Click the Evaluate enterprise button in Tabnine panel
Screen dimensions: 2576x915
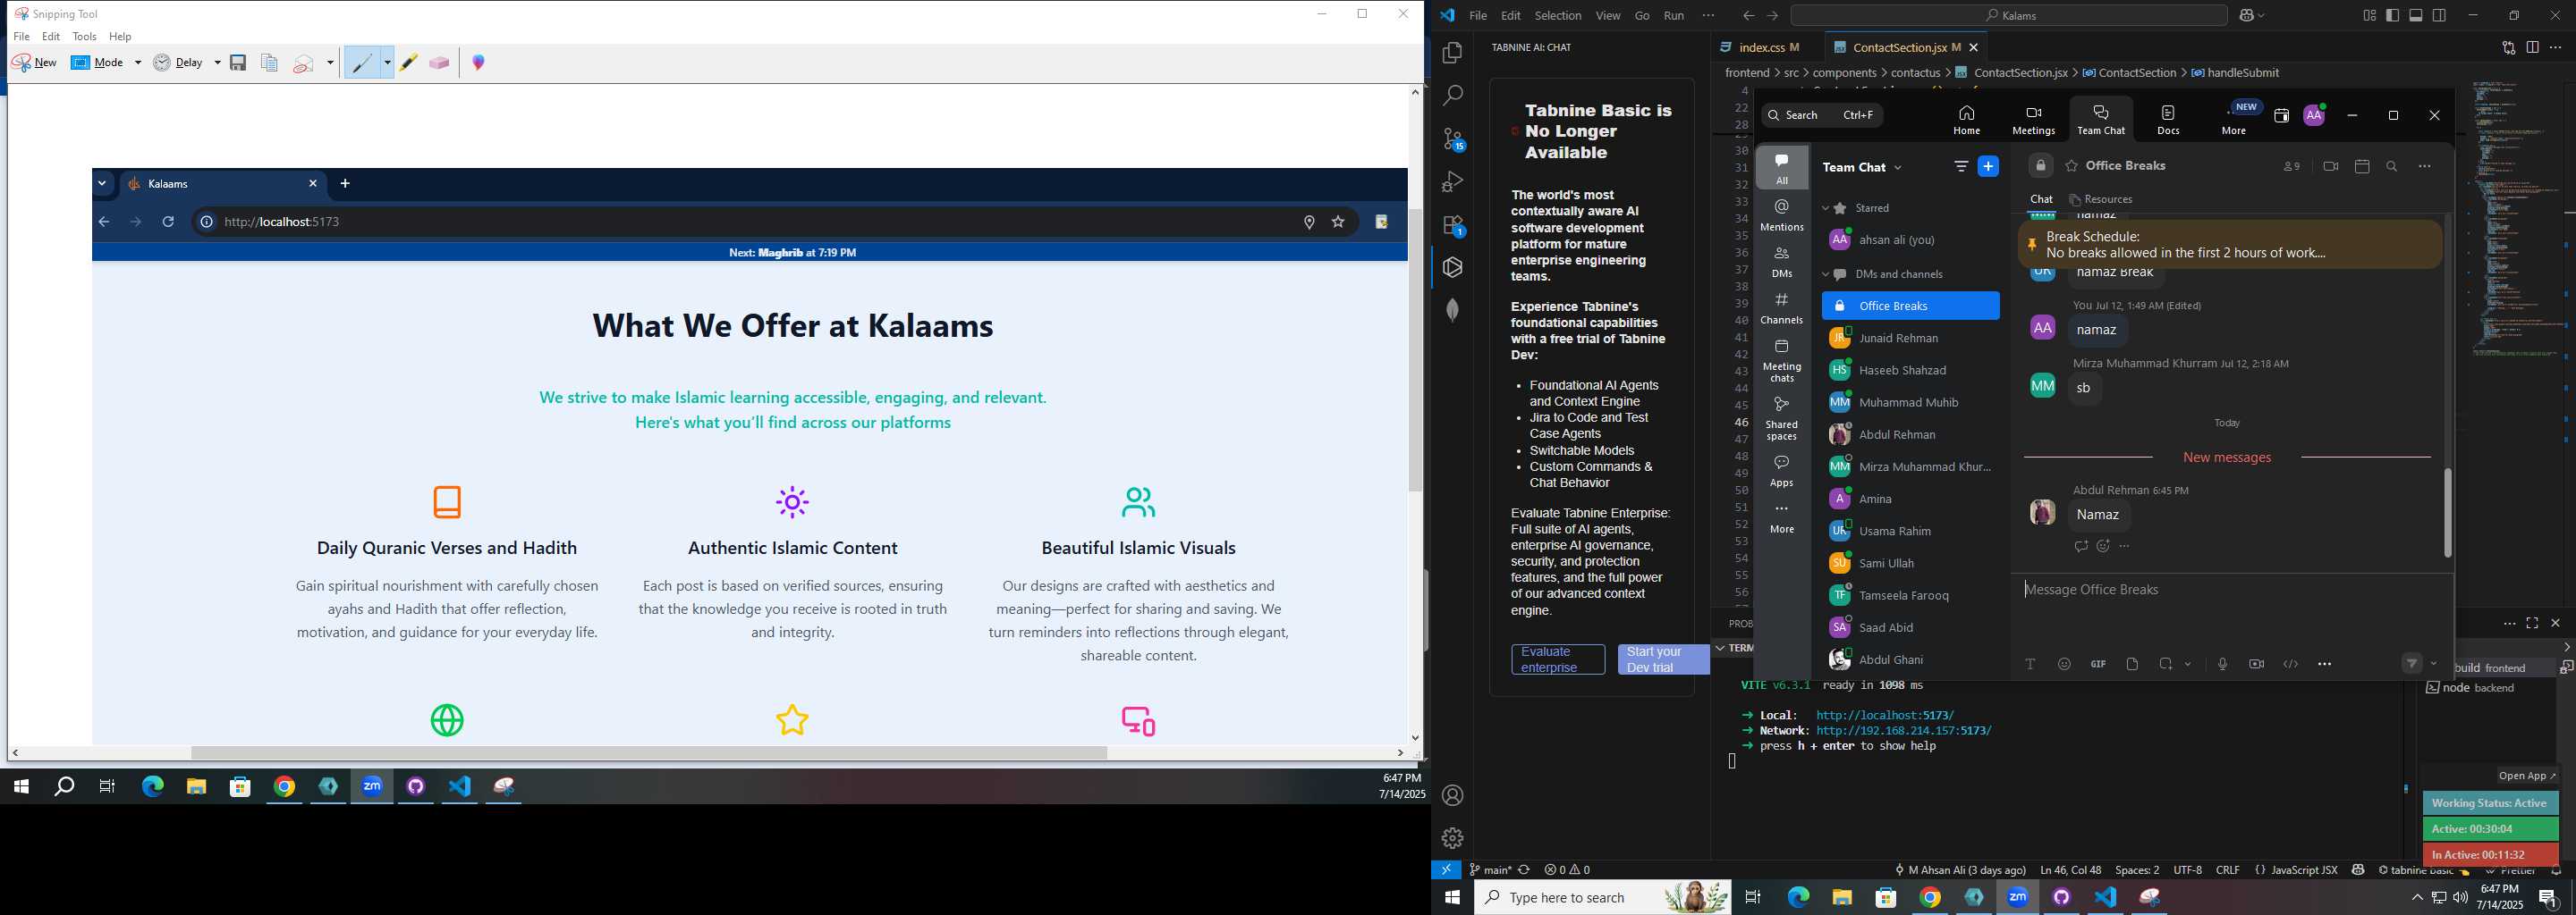click(1558, 660)
